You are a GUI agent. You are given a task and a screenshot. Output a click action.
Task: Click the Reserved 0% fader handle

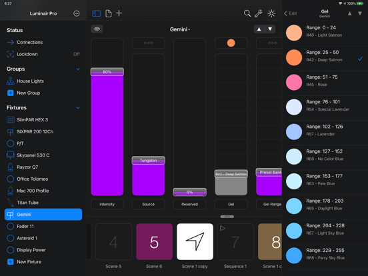pyautogui.click(x=189, y=192)
